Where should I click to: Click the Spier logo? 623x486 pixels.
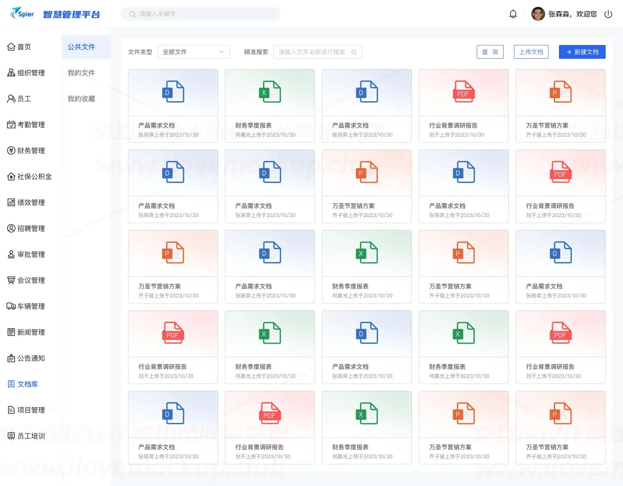pos(22,13)
